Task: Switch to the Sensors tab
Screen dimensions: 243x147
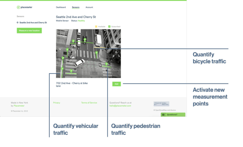Action: tap(75, 7)
